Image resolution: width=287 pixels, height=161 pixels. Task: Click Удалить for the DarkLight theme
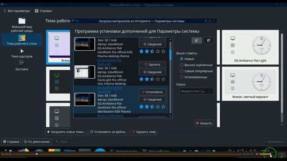(x=152, y=64)
